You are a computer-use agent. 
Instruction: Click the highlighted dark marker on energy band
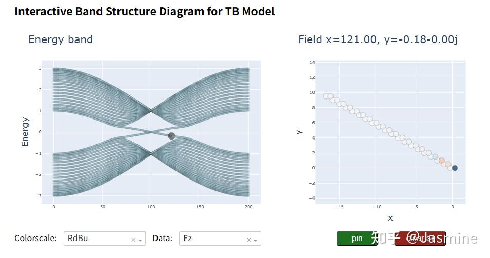pyautogui.click(x=171, y=136)
